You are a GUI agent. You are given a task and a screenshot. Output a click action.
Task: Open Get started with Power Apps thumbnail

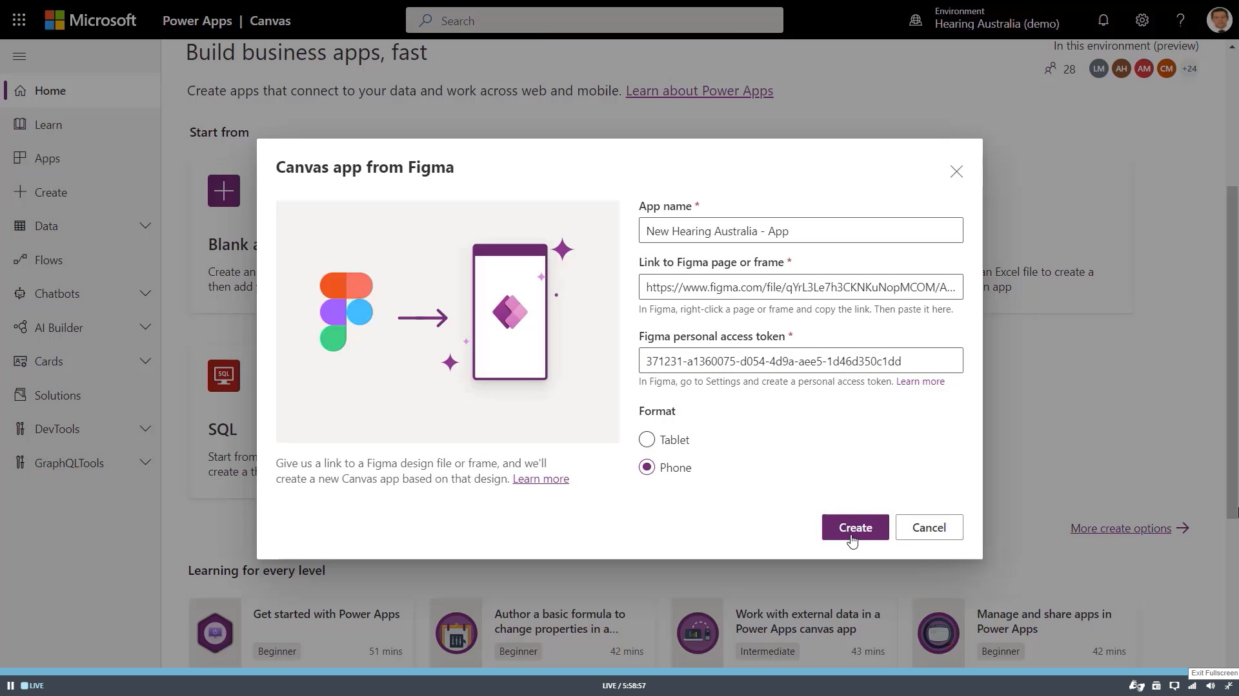click(x=215, y=633)
